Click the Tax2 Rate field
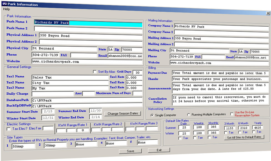 click(134, 83)
